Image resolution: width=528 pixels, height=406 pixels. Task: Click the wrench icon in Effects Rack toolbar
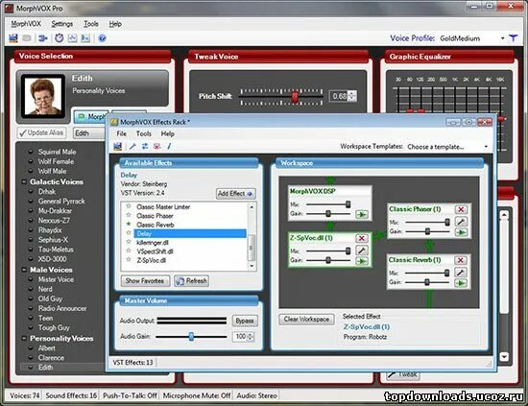point(132,146)
